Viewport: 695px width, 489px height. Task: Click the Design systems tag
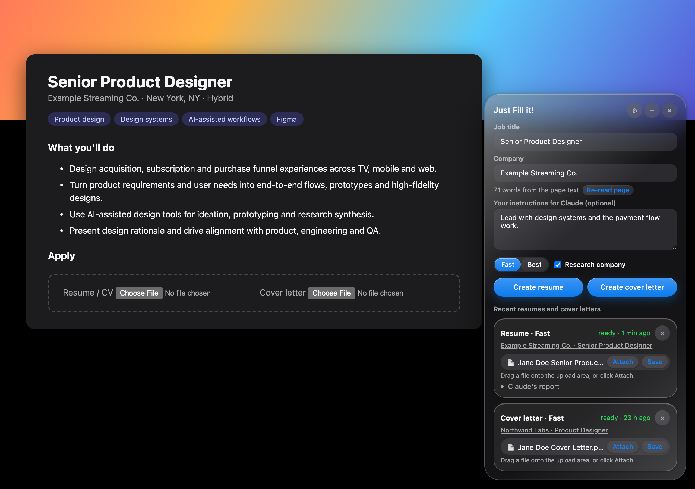(x=146, y=119)
